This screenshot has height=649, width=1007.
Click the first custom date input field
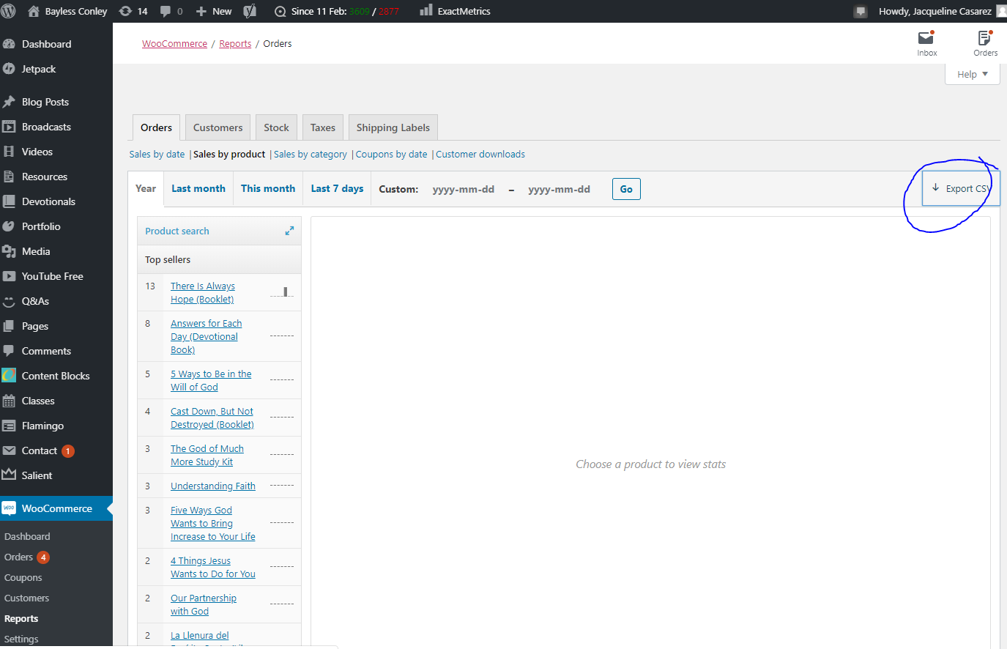tap(464, 188)
